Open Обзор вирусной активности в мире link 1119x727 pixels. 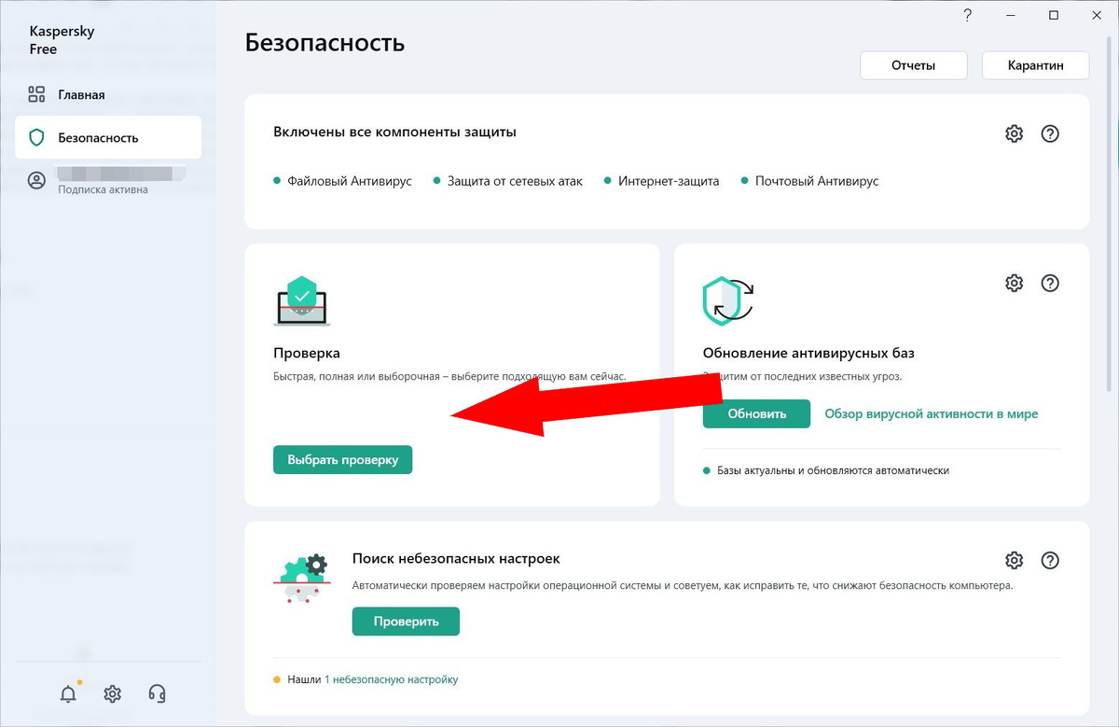pyautogui.click(x=932, y=413)
